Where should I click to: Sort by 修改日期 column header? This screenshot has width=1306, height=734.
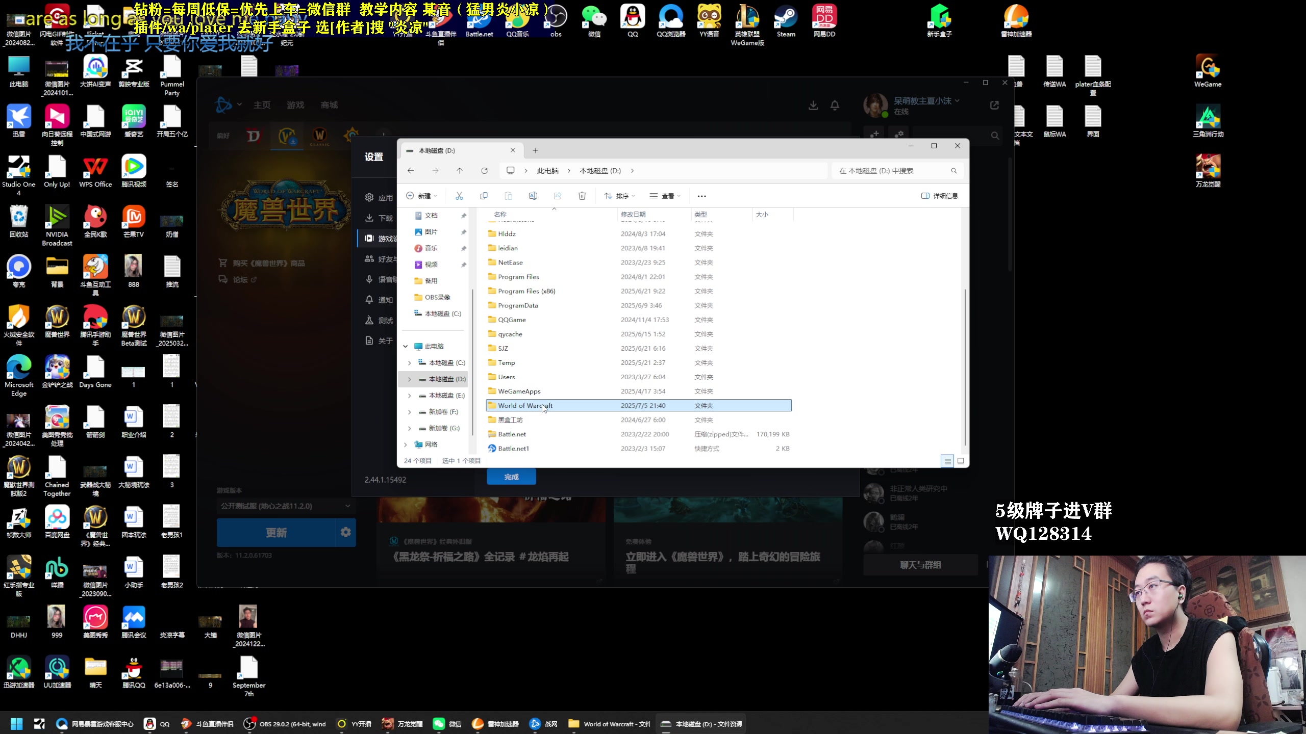tap(654, 215)
